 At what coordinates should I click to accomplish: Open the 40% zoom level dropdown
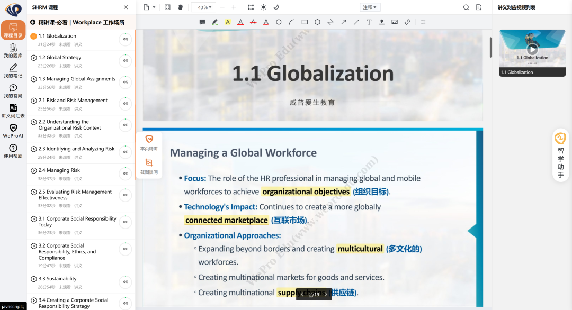tap(203, 7)
